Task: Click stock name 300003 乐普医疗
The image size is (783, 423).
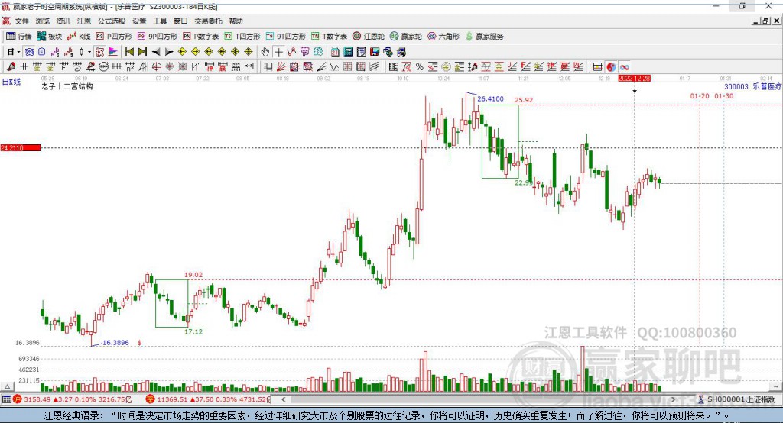Action: click(752, 87)
